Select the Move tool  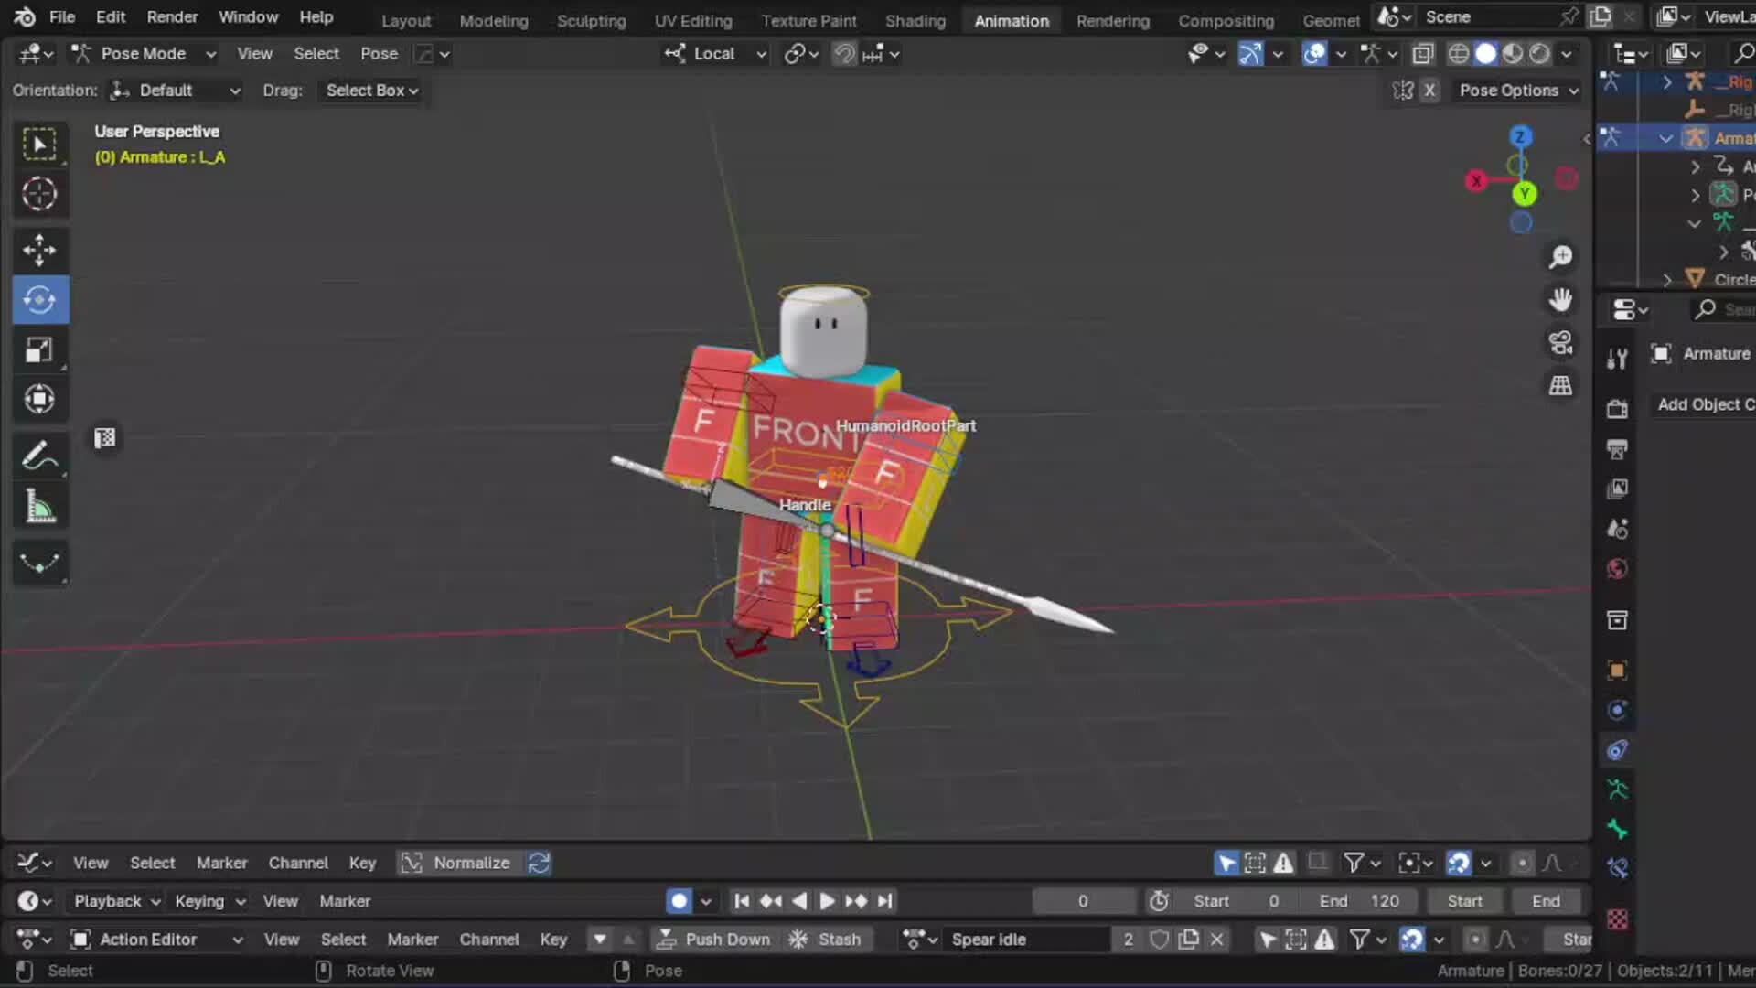(x=39, y=250)
